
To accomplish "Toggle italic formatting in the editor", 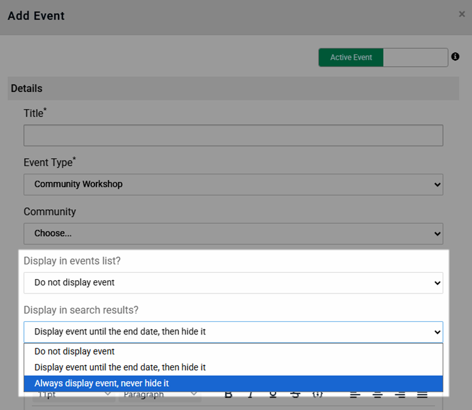I will point(250,395).
